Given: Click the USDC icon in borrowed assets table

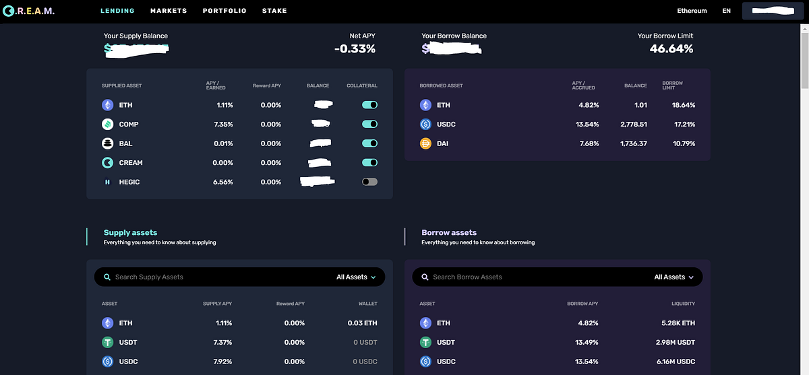Looking at the screenshot, I should (x=425, y=125).
